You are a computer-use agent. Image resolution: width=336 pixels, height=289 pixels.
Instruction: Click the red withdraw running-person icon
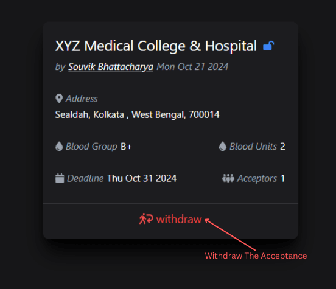click(x=146, y=219)
